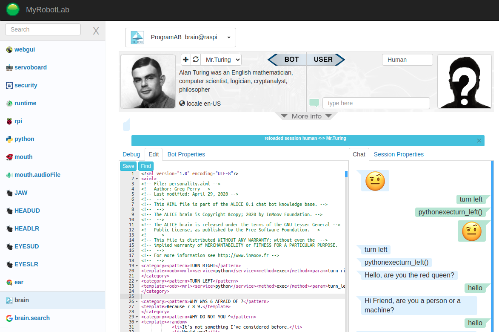Viewport: 499px width, 332px height.
Task: Open the brain ProgramAB icon
Action: click(x=9, y=300)
